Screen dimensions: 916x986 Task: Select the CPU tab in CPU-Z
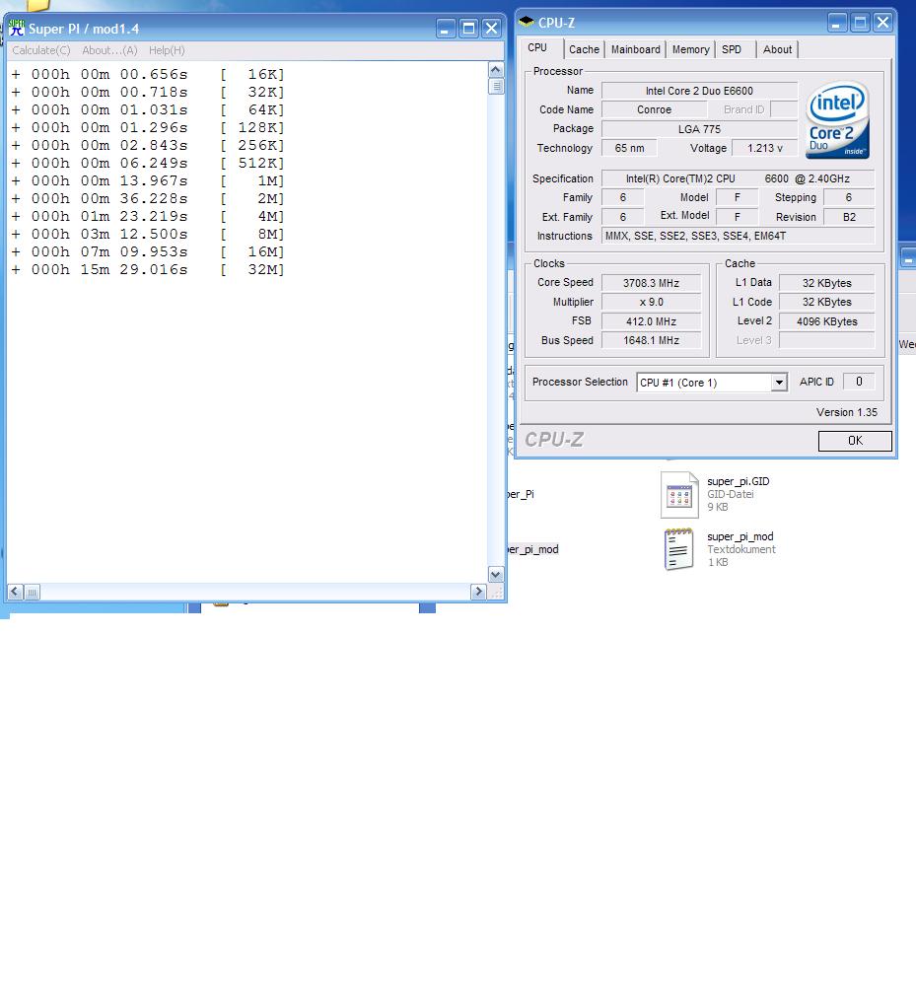(x=537, y=47)
